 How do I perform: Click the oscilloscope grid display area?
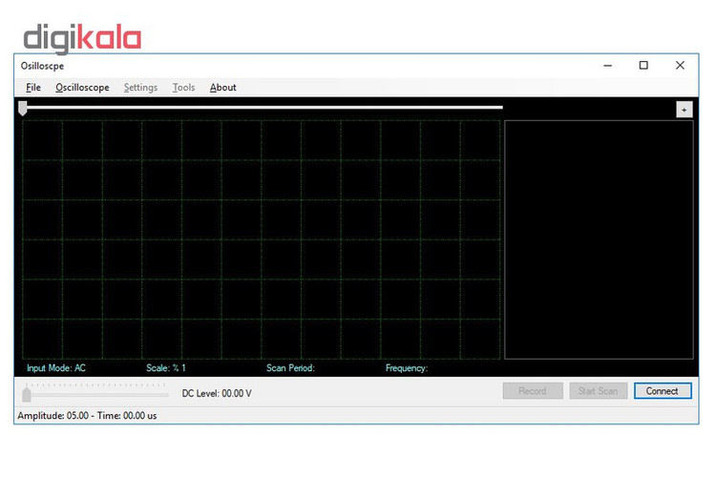pos(262,239)
